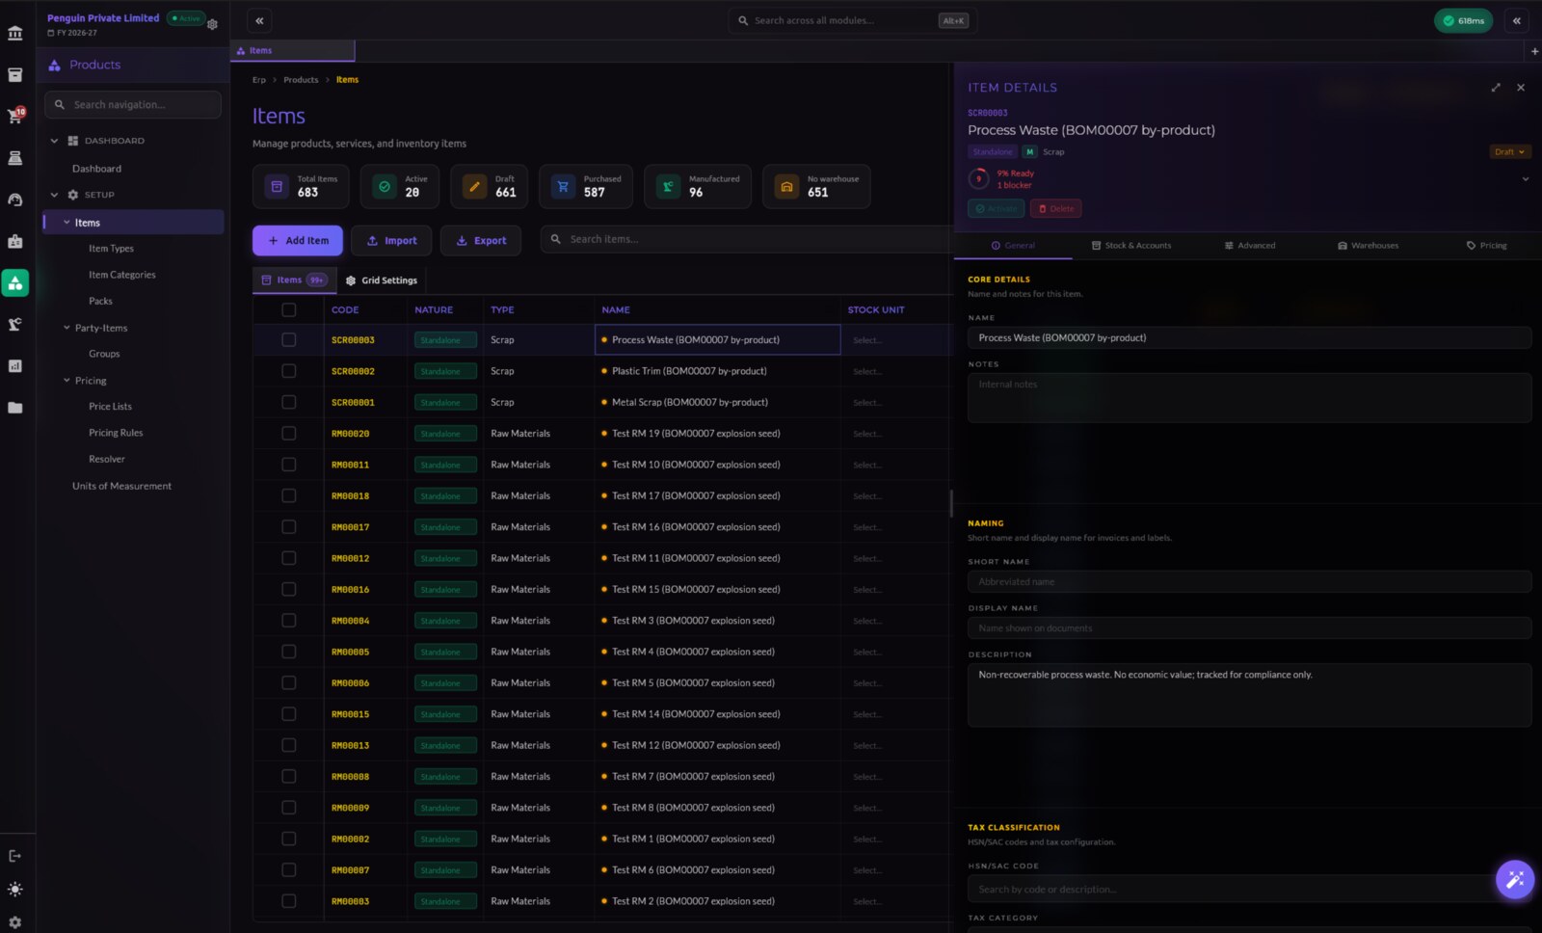Click the Total Items stat card

(x=301, y=186)
